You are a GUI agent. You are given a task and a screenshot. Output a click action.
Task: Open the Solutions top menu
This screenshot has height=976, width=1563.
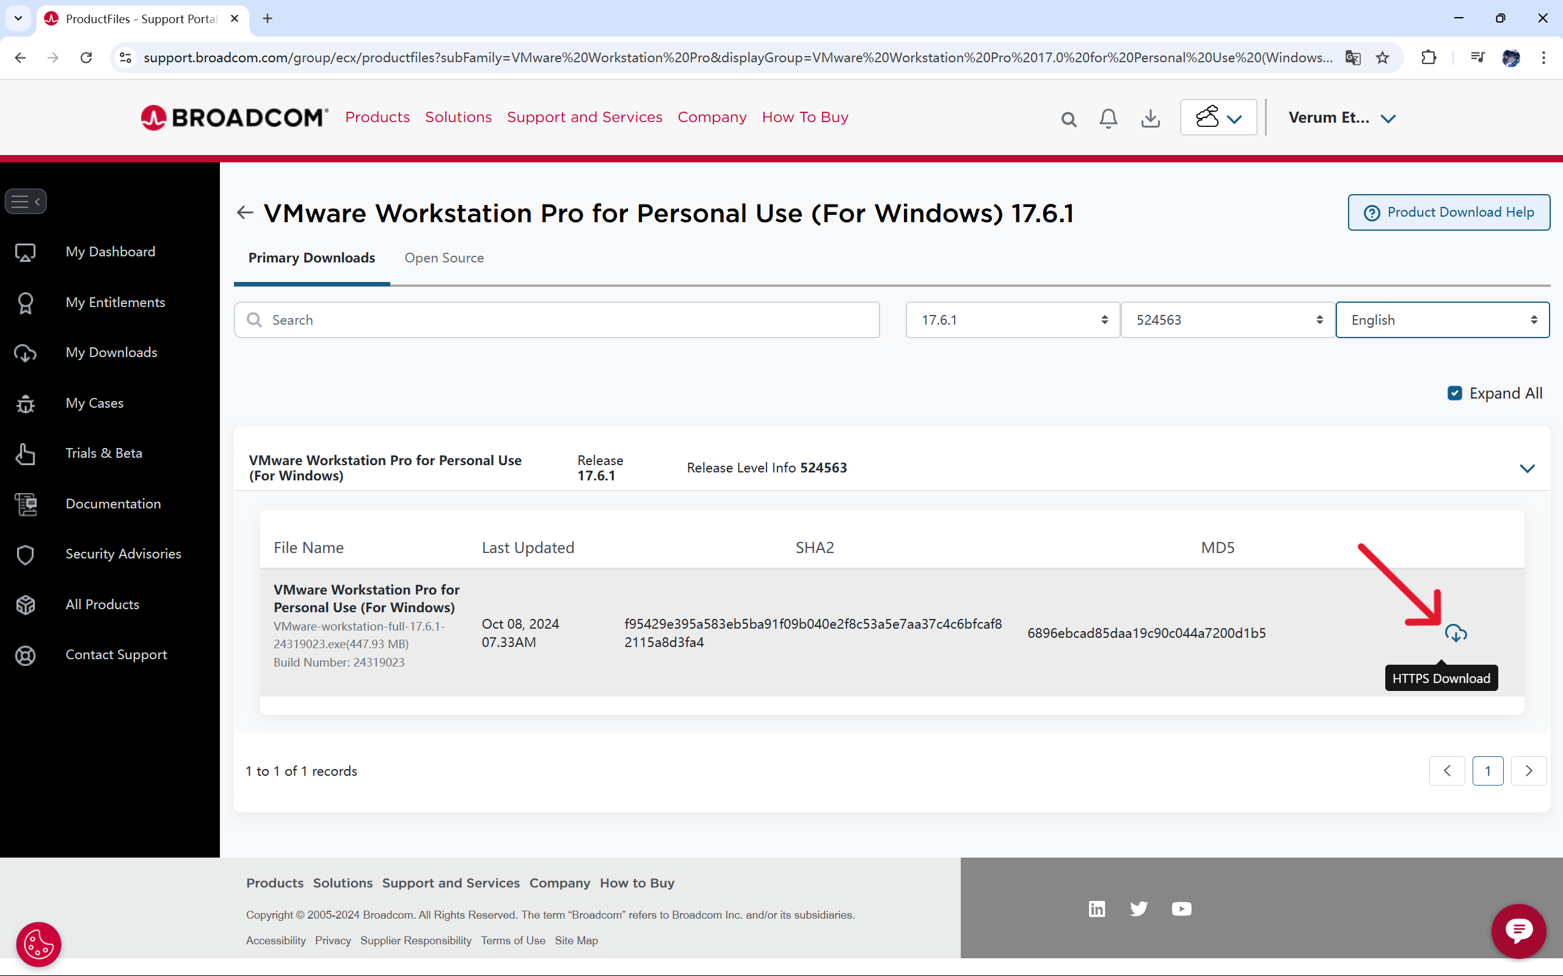click(x=458, y=117)
